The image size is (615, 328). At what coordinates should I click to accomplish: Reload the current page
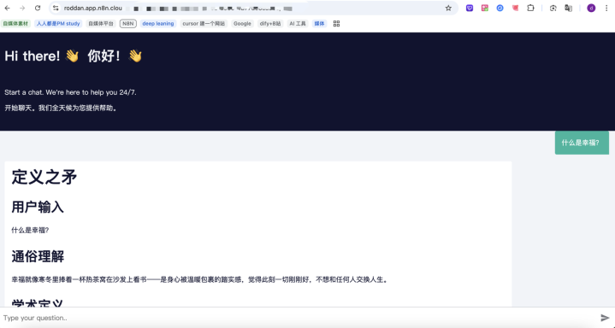click(x=38, y=8)
